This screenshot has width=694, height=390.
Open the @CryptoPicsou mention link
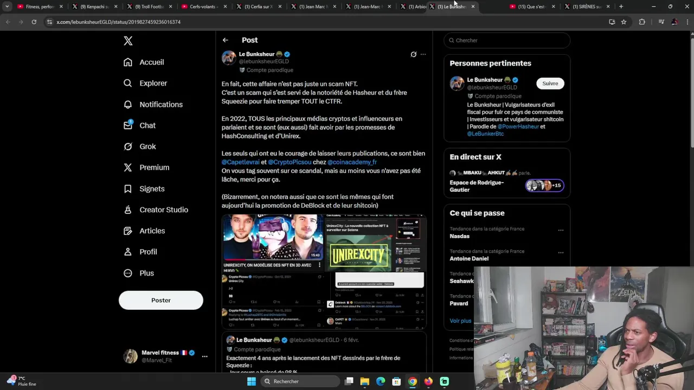click(290, 162)
